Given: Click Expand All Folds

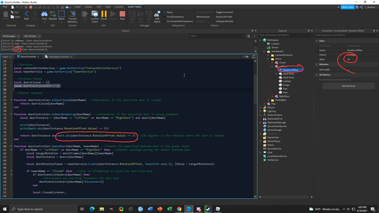Looking at the screenshot, I should click(224, 16).
